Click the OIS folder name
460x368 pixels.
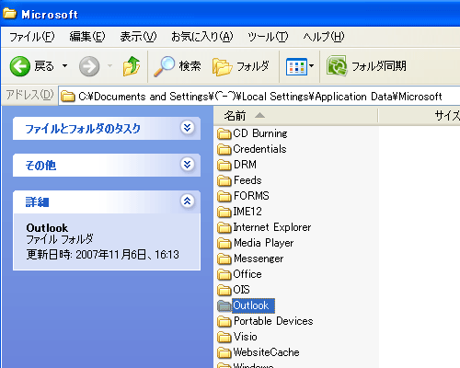point(241,290)
